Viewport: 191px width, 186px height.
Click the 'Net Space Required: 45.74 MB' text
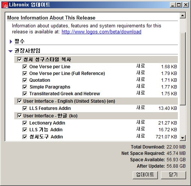point(153,153)
